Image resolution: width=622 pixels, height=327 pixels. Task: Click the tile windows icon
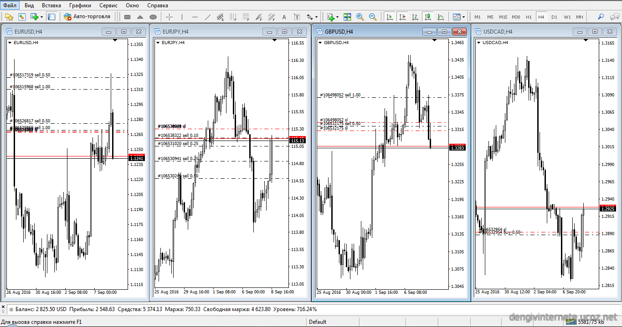pos(347,17)
